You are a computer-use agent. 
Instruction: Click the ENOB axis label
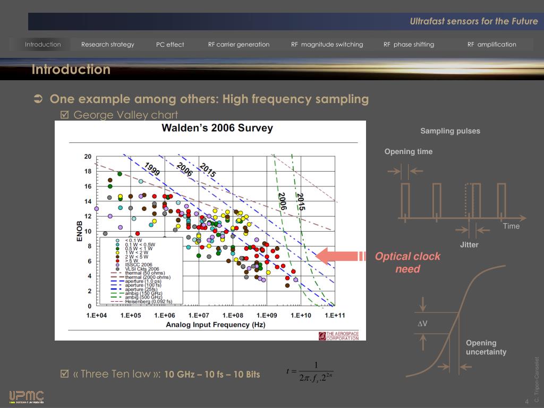tap(80, 231)
